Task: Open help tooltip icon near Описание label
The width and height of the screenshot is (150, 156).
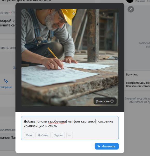Action: point(13,13)
